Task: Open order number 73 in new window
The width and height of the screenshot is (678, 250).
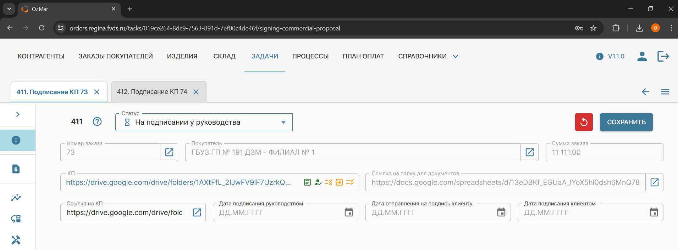Action: (x=169, y=152)
